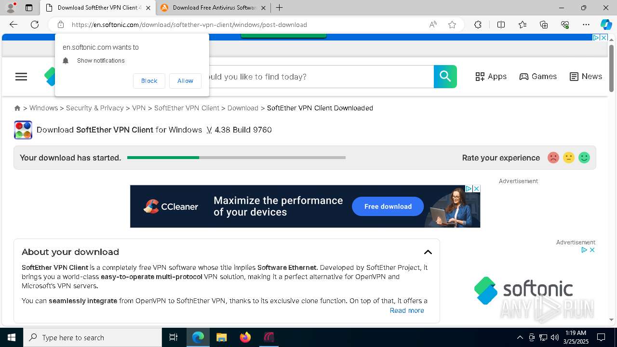The width and height of the screenshot is (617, 347).
Task: Refresh the current page
Action: 35,25
